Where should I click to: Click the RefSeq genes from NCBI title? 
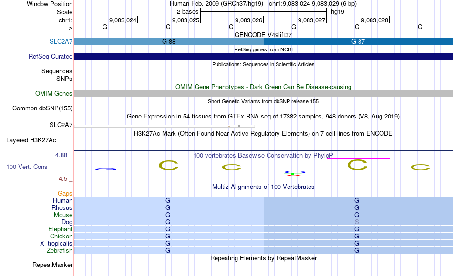point(263,49)
